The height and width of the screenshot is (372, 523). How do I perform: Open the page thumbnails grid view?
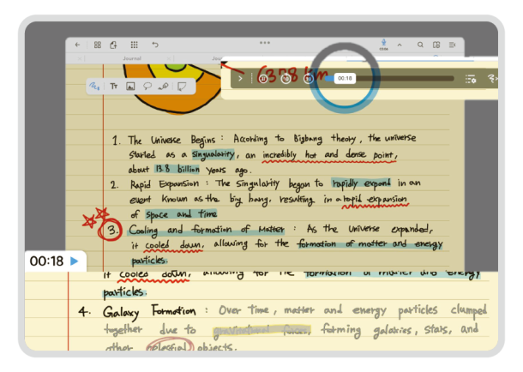[x=98, y=45]
